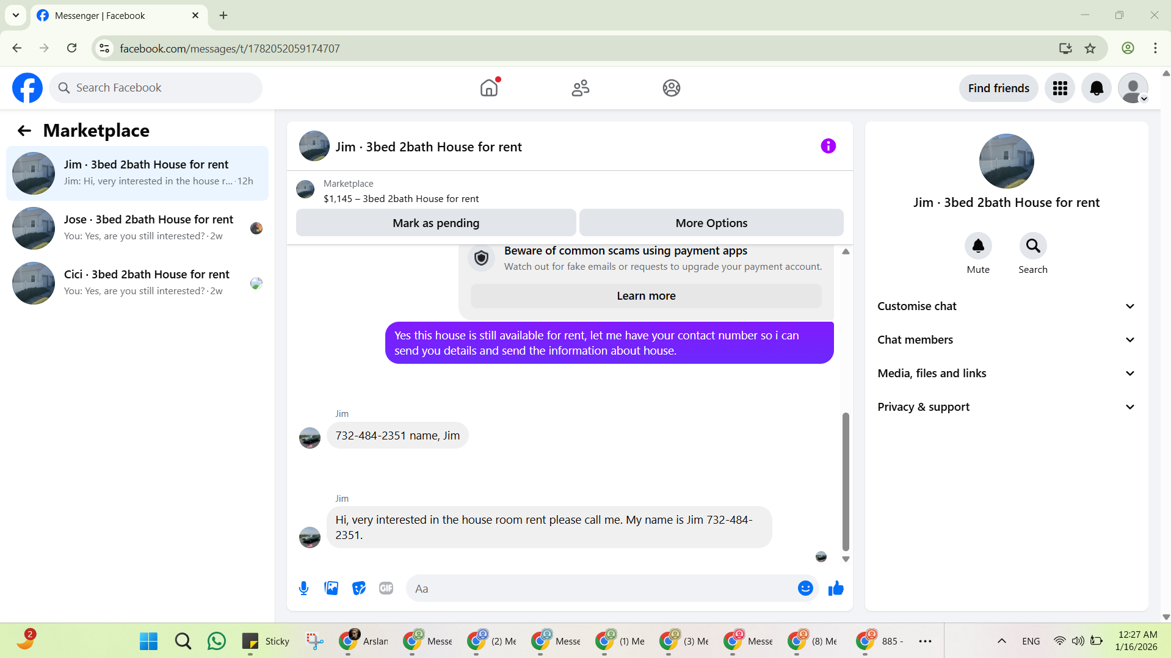
Task: Expand Media, files and links section
Action: 1006,374
